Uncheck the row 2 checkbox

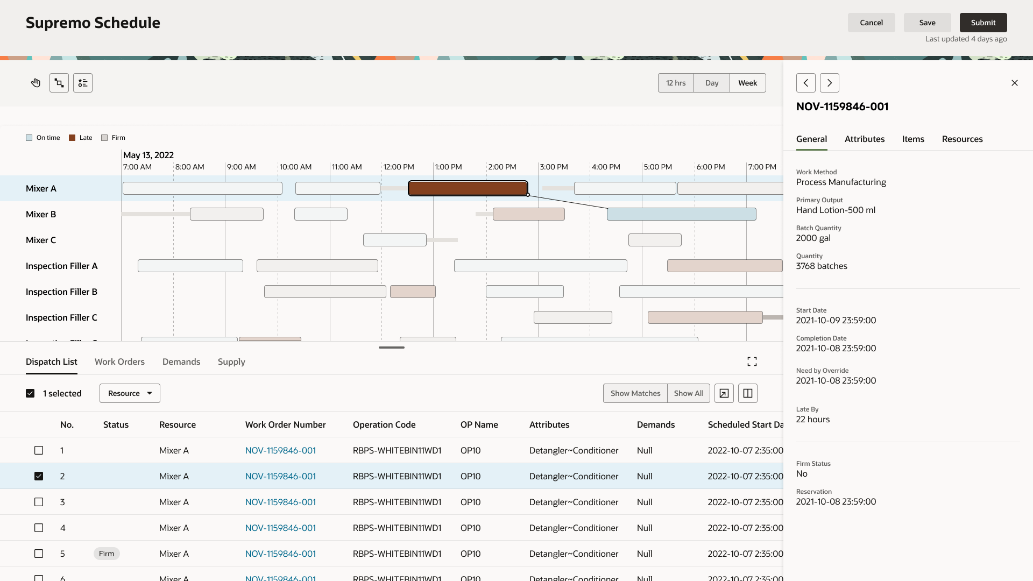tap(39, 476)
